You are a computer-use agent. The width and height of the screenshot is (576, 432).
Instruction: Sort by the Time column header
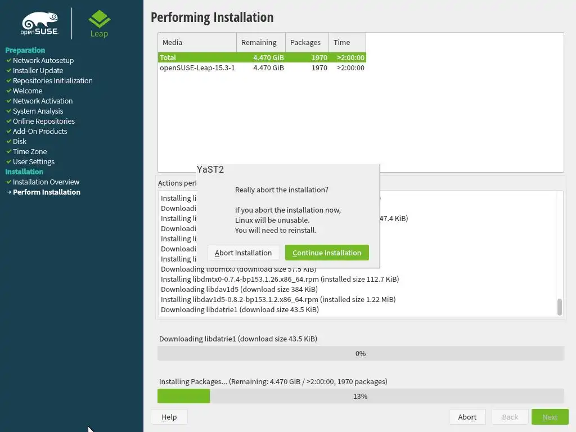pyautogui.click(x=347, y=42)
